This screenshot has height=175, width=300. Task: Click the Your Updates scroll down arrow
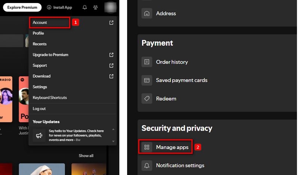click(x=113, y=141)
